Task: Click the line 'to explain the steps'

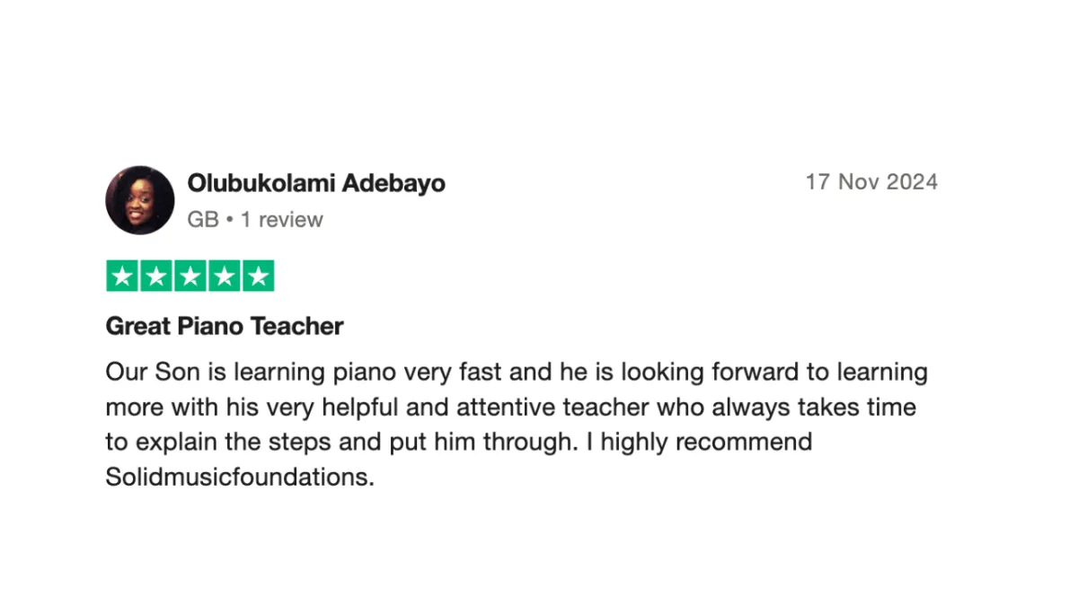Action: click(x=459, y=443)
